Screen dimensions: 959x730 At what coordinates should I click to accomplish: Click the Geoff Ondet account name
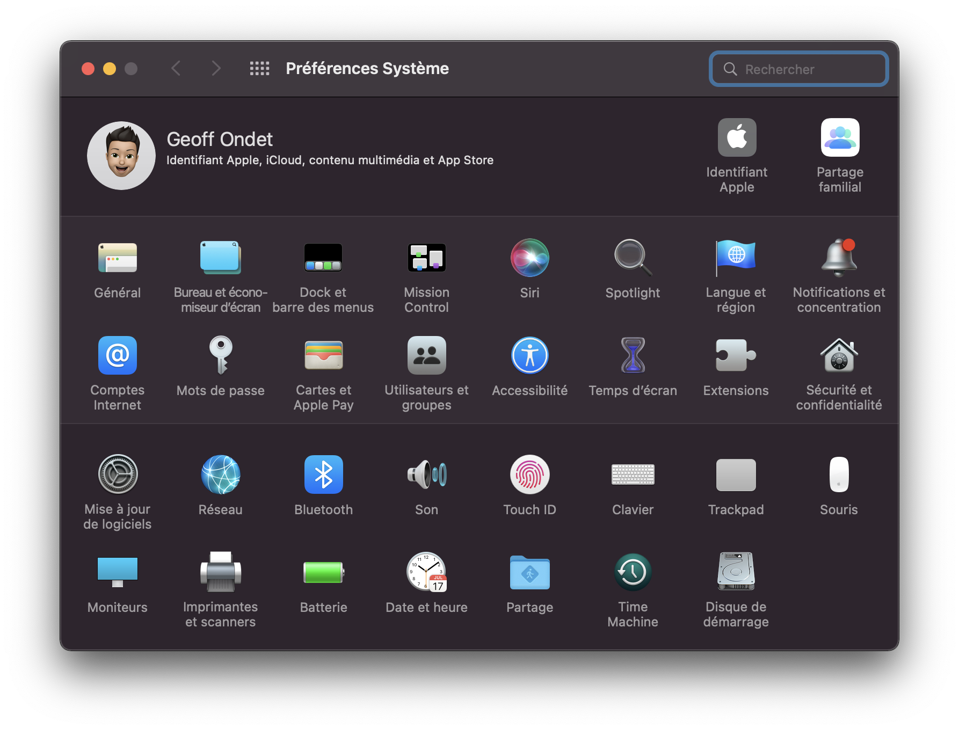click(x=220, y=140)
